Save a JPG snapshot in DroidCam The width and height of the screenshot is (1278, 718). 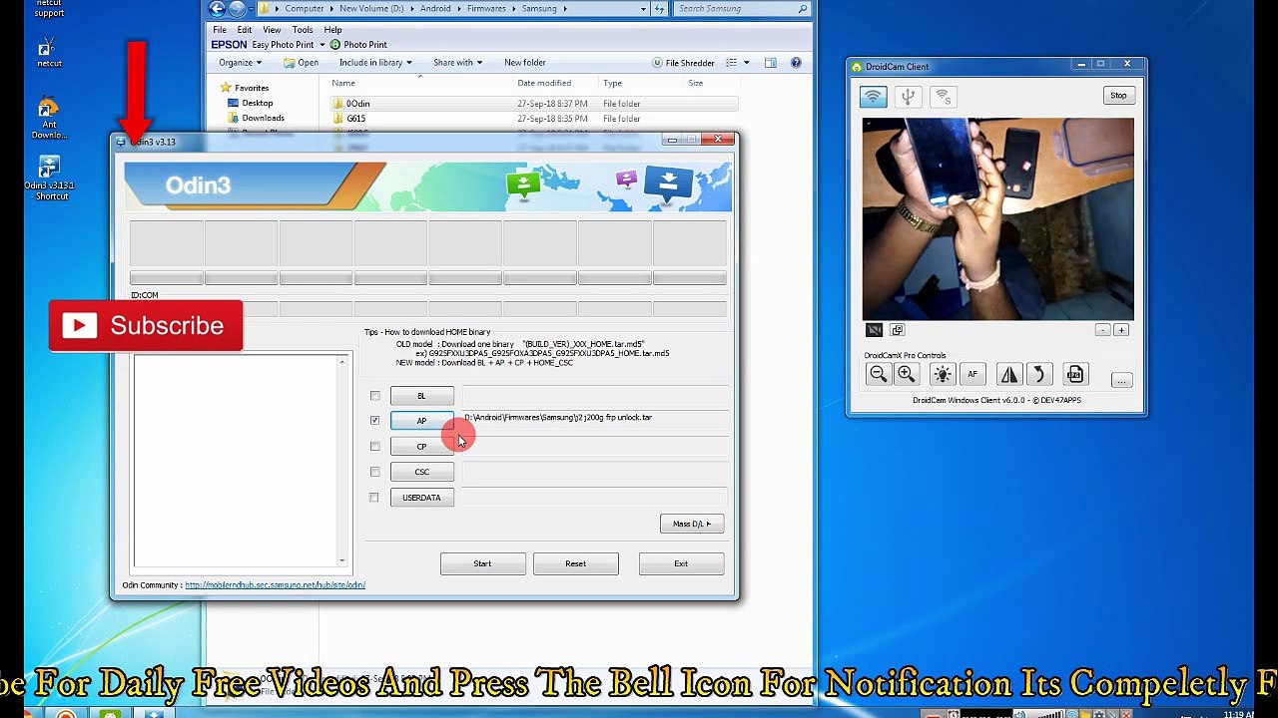point(1075,374)
